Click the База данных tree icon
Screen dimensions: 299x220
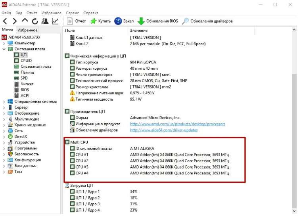point(10,166)
